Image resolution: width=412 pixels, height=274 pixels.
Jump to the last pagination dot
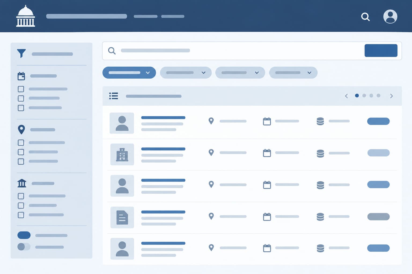point(378,96)
